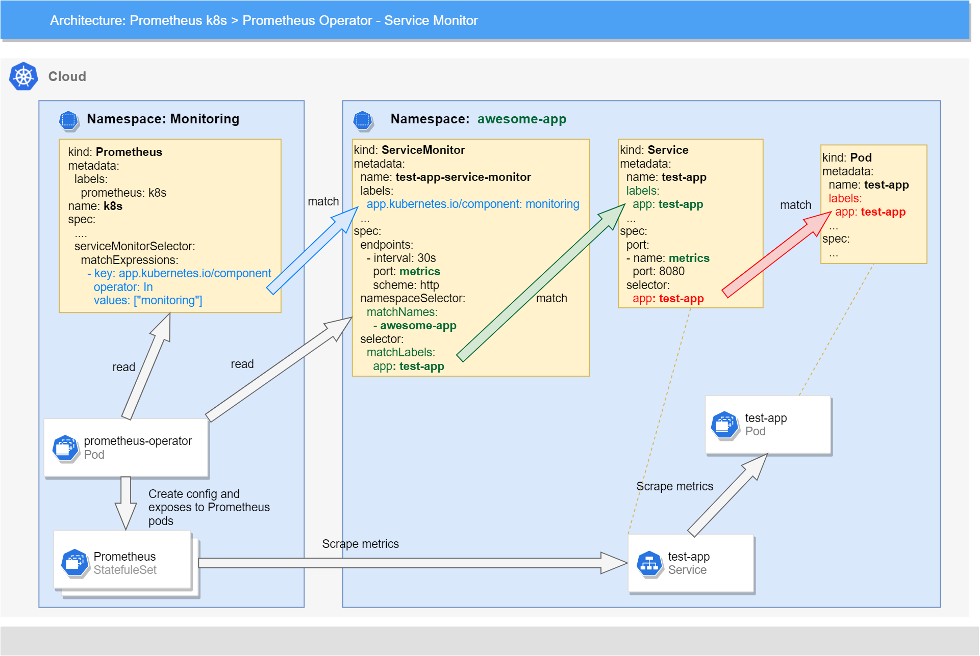Viewport: 980px width, 656px height.
Task: Click 'read' label beside ServiceMonitor arrow
Action: (x=242, y=364)
